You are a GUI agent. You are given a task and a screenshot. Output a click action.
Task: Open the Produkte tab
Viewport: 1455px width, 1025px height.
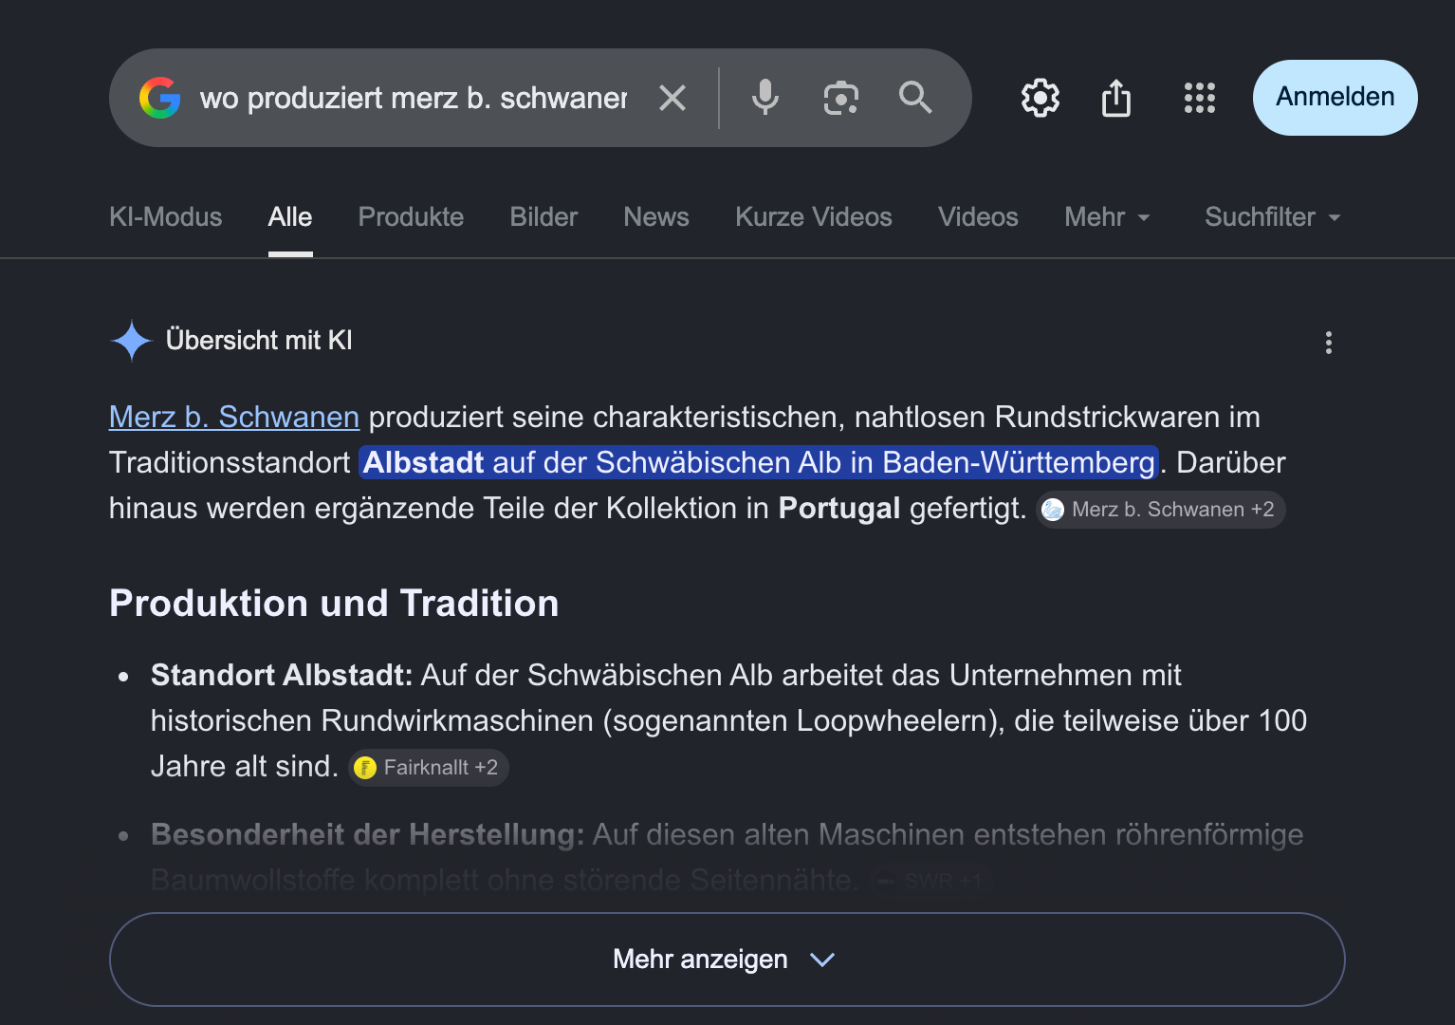tap(411, 217)
